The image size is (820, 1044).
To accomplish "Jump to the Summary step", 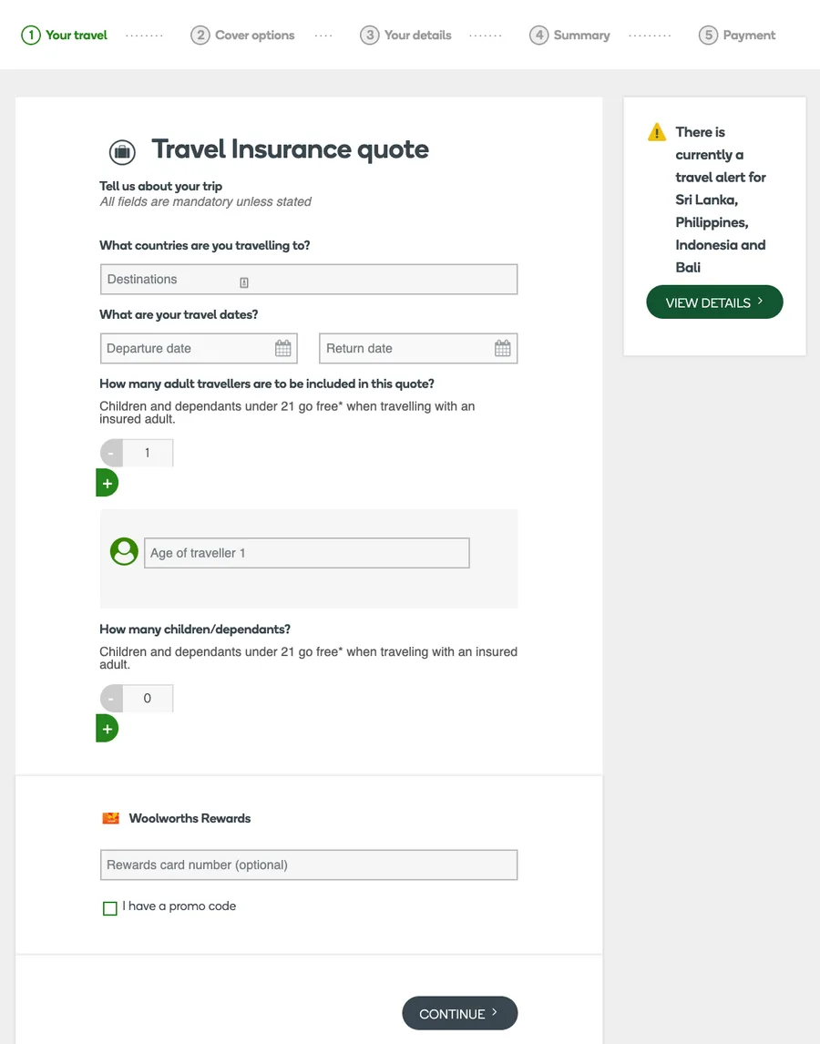I will click(x=569, y=36).
